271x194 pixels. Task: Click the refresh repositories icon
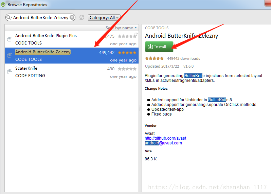82,17
